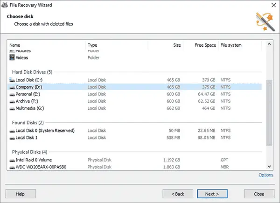Collapse the Hard Disk Drives (5) group
The image size is (280, 203).
coord(32,72)
